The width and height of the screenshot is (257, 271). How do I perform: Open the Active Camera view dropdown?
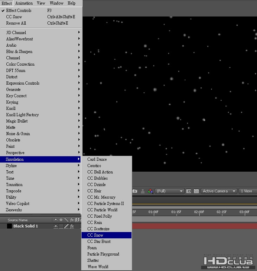point(219,191)
